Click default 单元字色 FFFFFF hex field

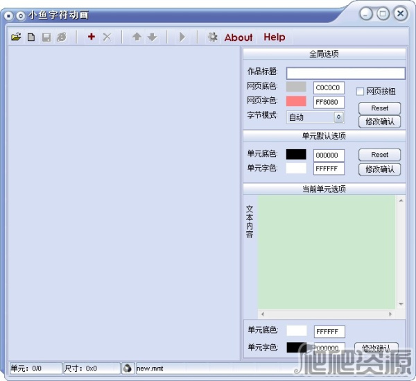[x=329, y=169]
